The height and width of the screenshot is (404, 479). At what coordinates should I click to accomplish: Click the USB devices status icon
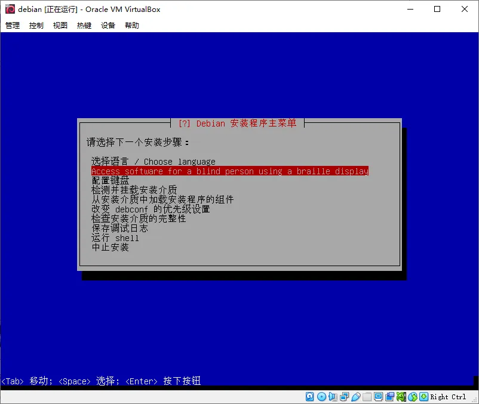click(x=356, y=397)
